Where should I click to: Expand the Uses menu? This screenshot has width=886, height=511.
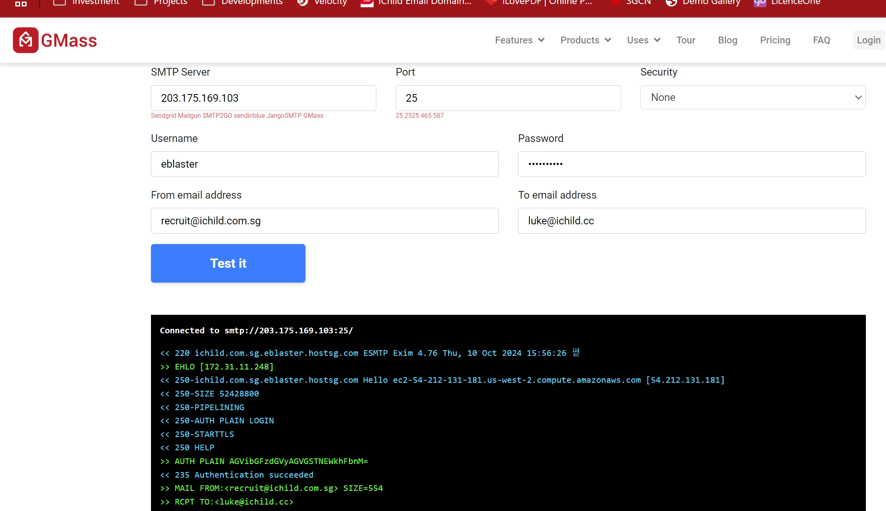[x=643, y=40]
